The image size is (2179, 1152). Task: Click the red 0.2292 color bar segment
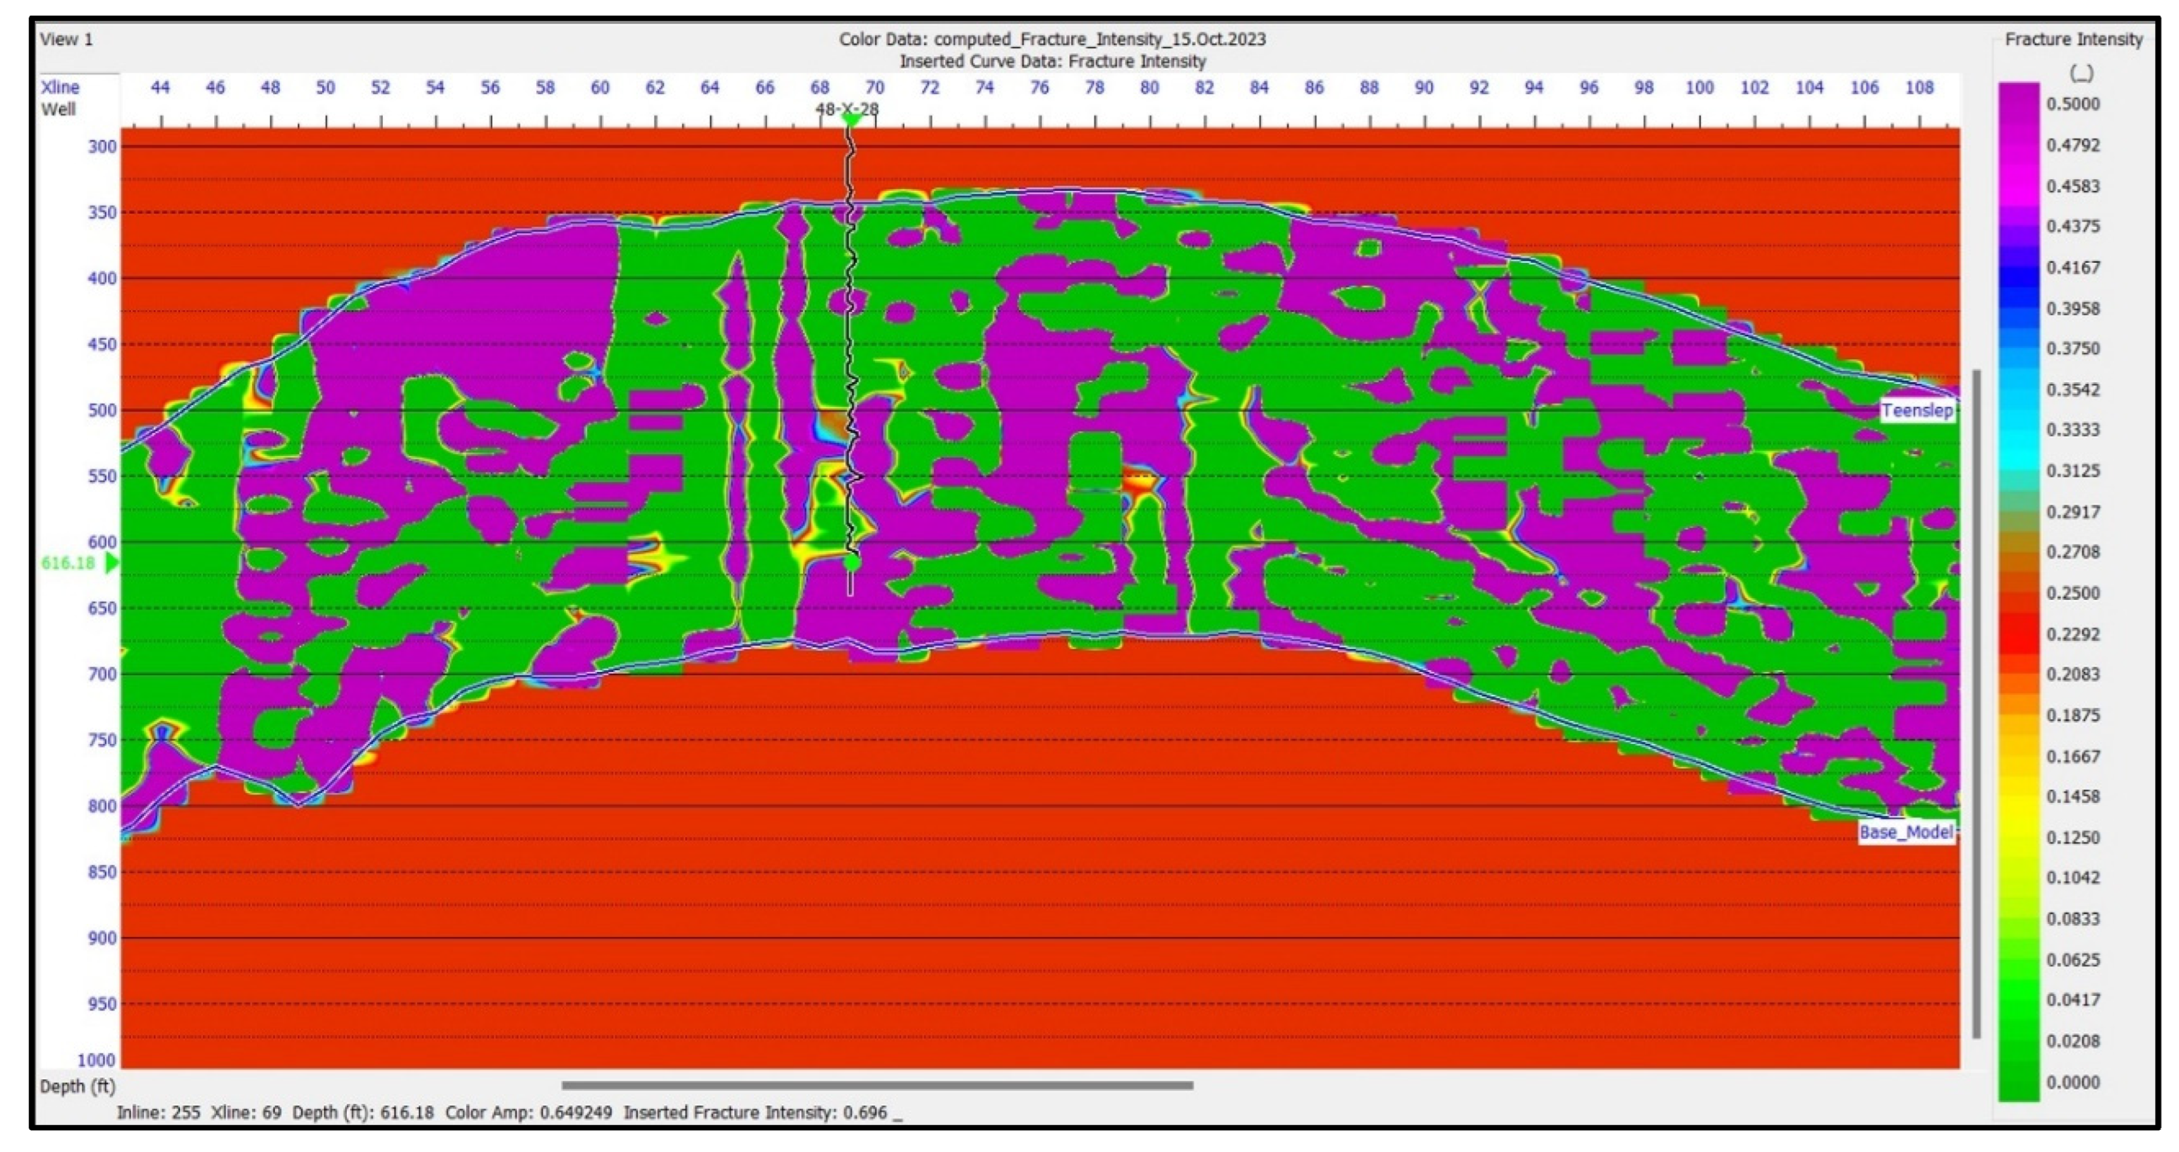click(2019, 633)
